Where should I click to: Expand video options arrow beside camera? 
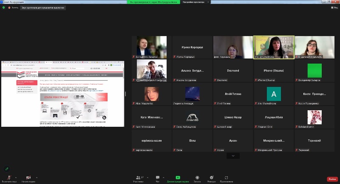click(x=37, y=178)
